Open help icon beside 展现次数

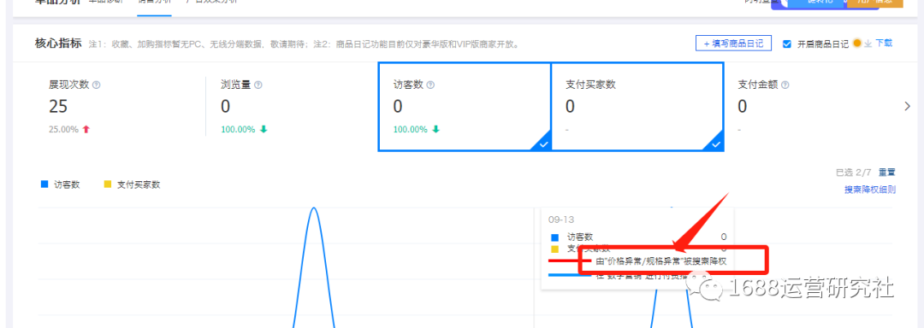[x=97, y=85]
